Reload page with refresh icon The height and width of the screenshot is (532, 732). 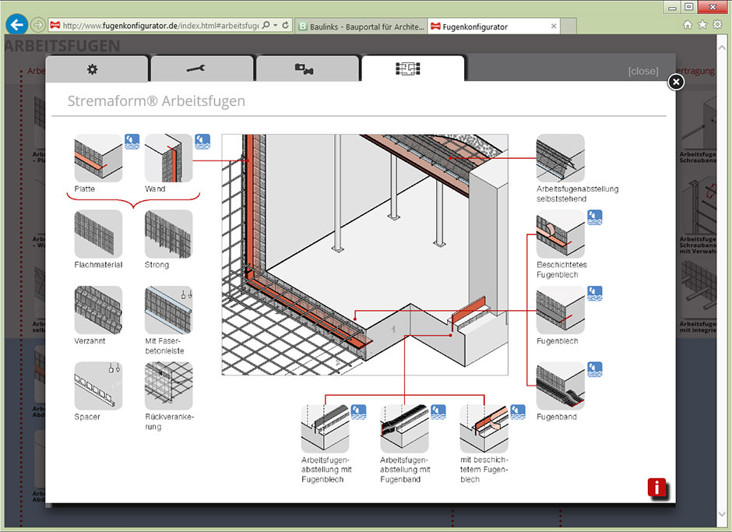(x=286, y=25)
